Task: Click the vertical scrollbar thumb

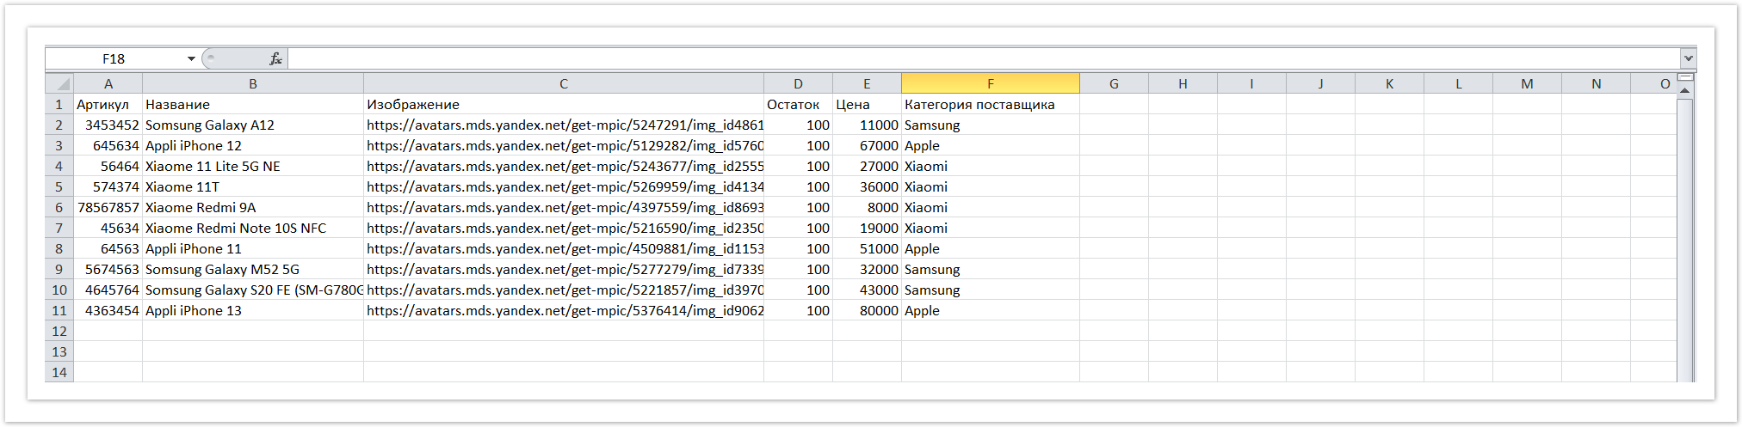Action: (x=1685, y=232)
